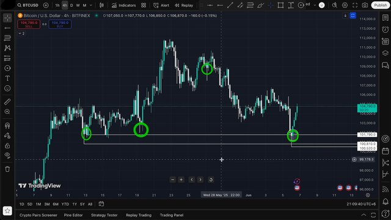Screen dimensions: 391x220
Task: Expand the timeframe interval dropdown
Action: click(91, 5)
